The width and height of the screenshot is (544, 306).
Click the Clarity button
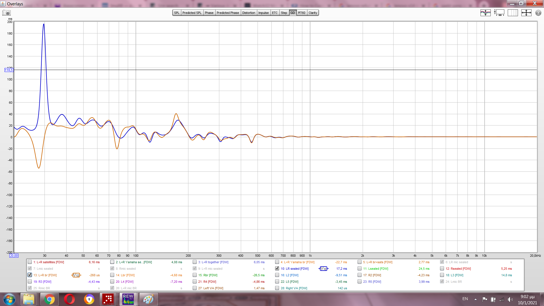coord(313,13)
